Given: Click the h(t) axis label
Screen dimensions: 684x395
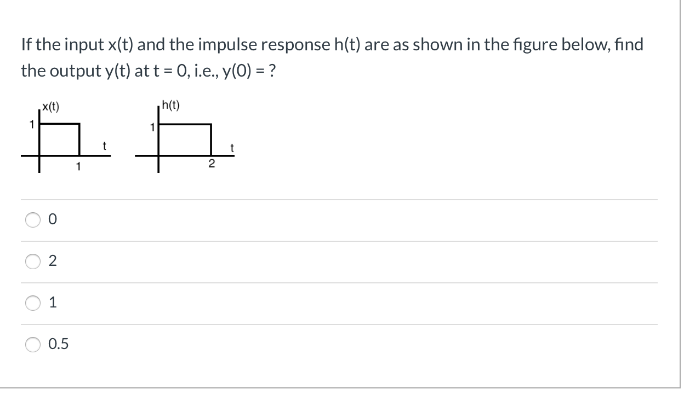Looking at the screenshot, I should (x=170, y=104).
